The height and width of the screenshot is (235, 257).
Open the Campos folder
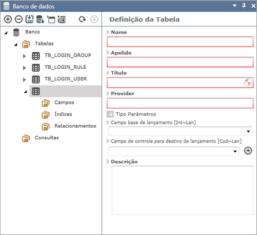point(64,102)
